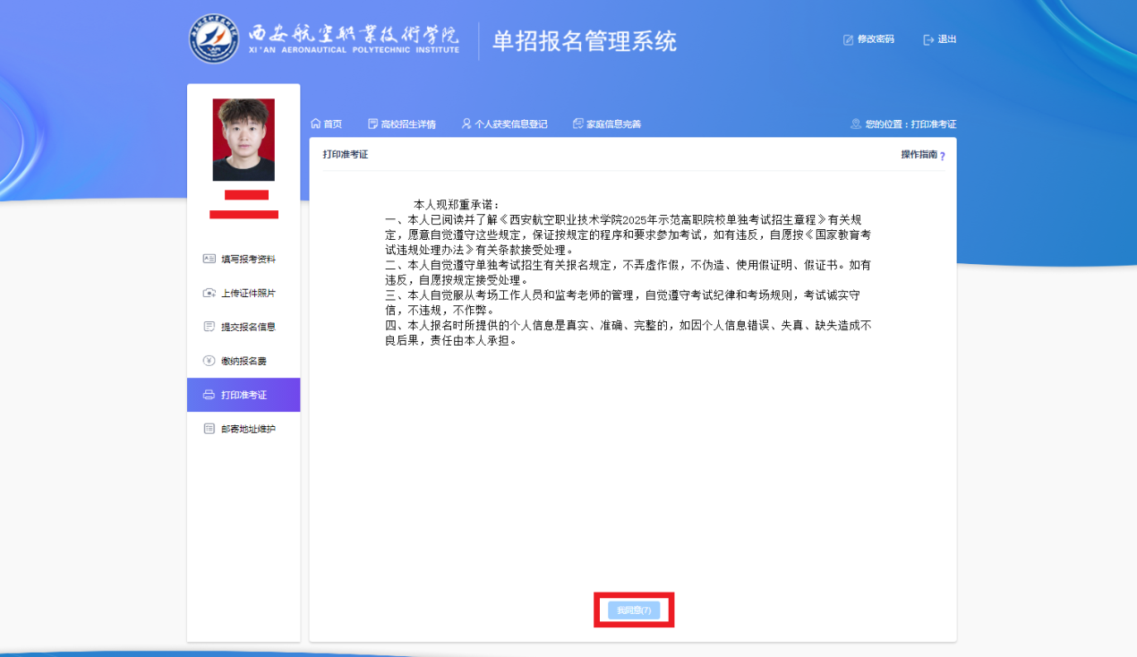Click the printer icon in the sidebar
Viewport: 1137px width, 657px height.
pos(209,395)
